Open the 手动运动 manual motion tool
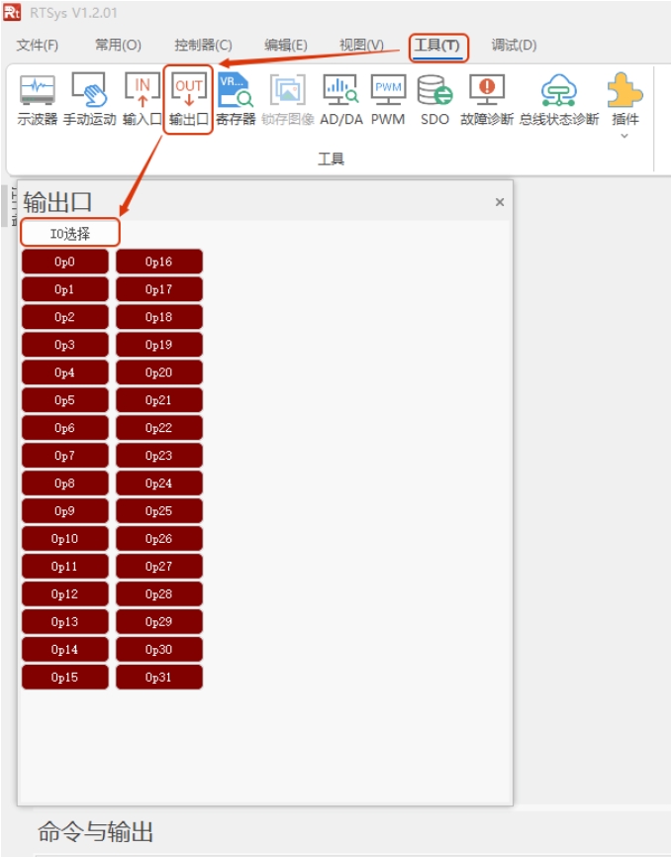 coord(89,100)
